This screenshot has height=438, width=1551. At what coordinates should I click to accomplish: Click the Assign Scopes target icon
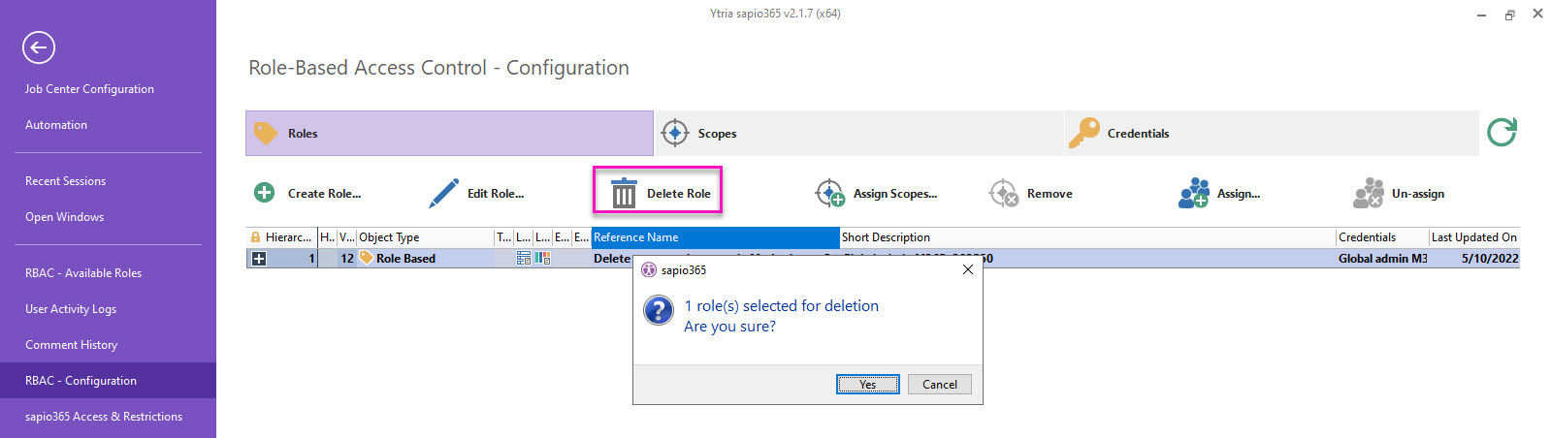829,193
